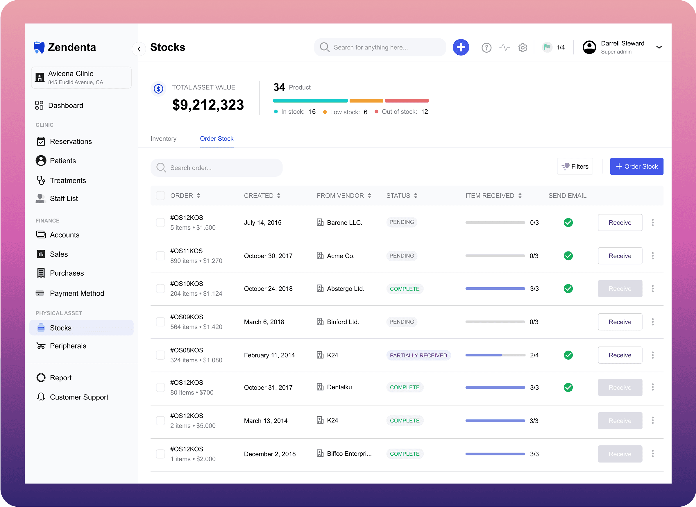Switch to the Inventory tab
The width and height of the screenshot is (696, 507).
[163, 138]
